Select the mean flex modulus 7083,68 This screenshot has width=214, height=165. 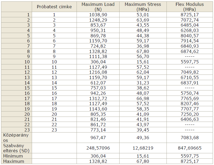click(x=189, y=138)
